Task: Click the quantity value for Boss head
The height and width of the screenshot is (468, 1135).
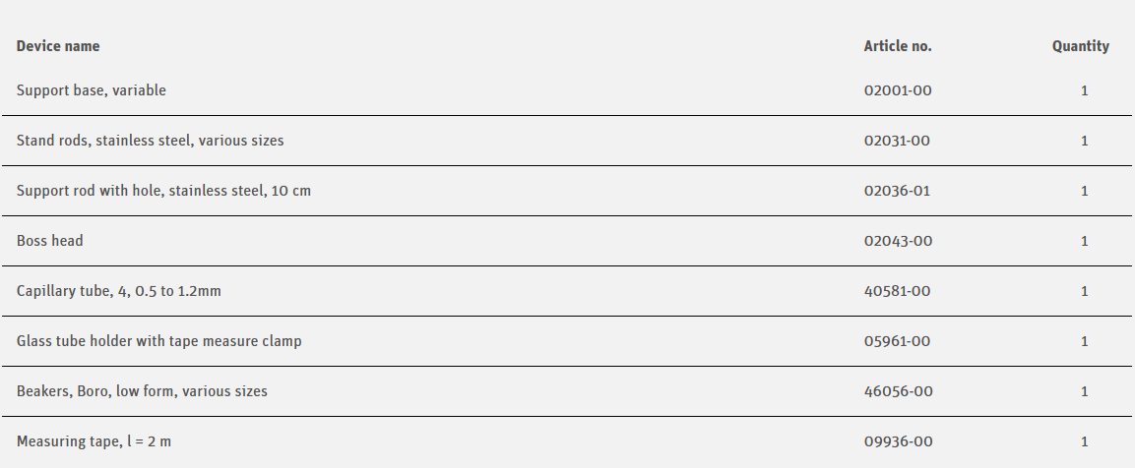Action: coord(1085,241)
